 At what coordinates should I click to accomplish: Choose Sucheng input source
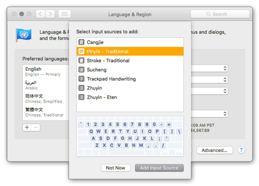point(130,70)
